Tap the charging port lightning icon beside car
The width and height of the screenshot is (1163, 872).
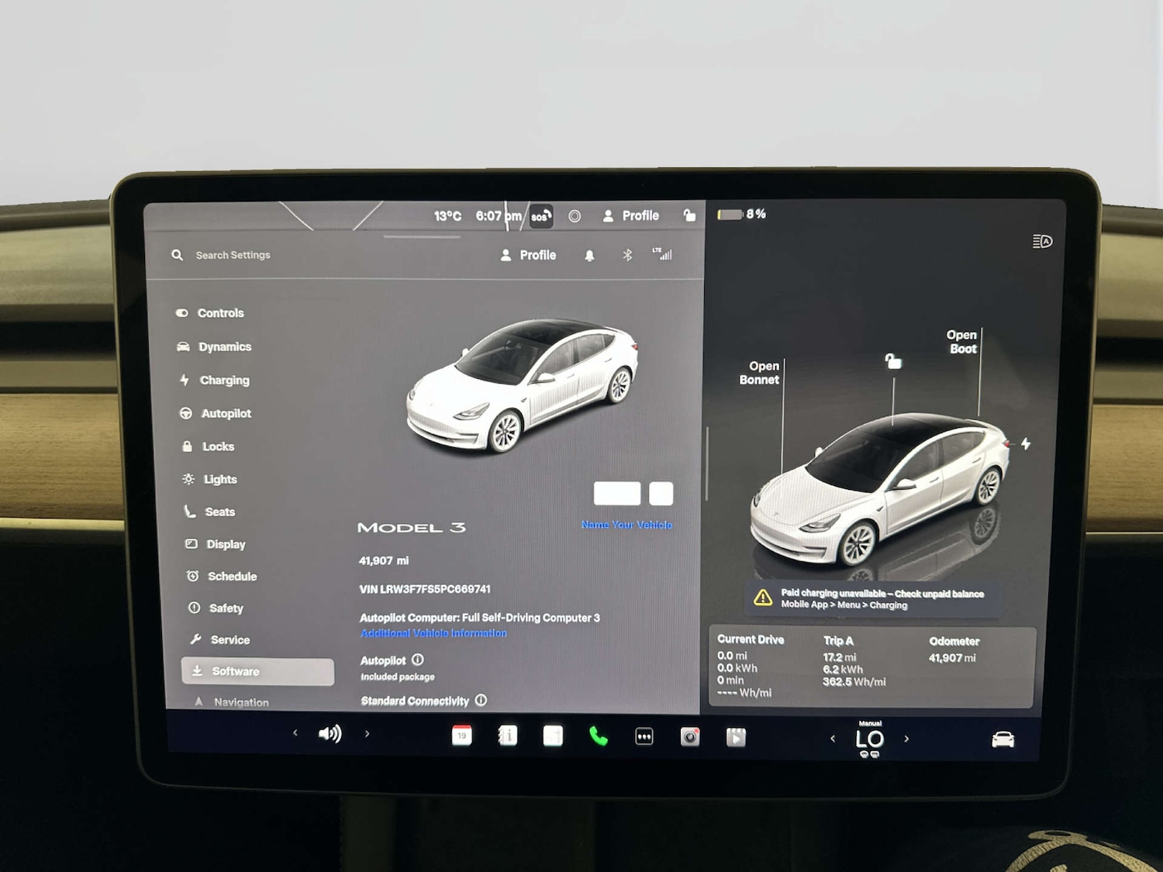pos(1026,443)
